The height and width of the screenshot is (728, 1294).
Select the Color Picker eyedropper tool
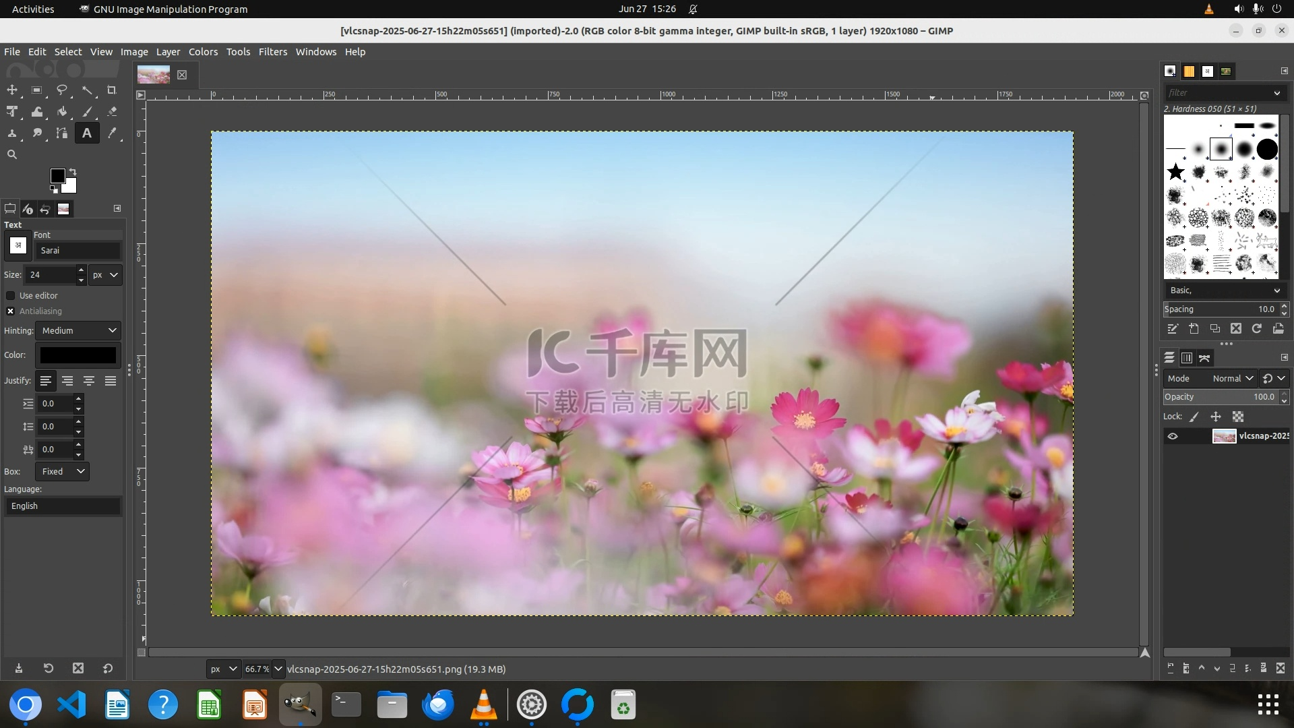tap(112, 133)
